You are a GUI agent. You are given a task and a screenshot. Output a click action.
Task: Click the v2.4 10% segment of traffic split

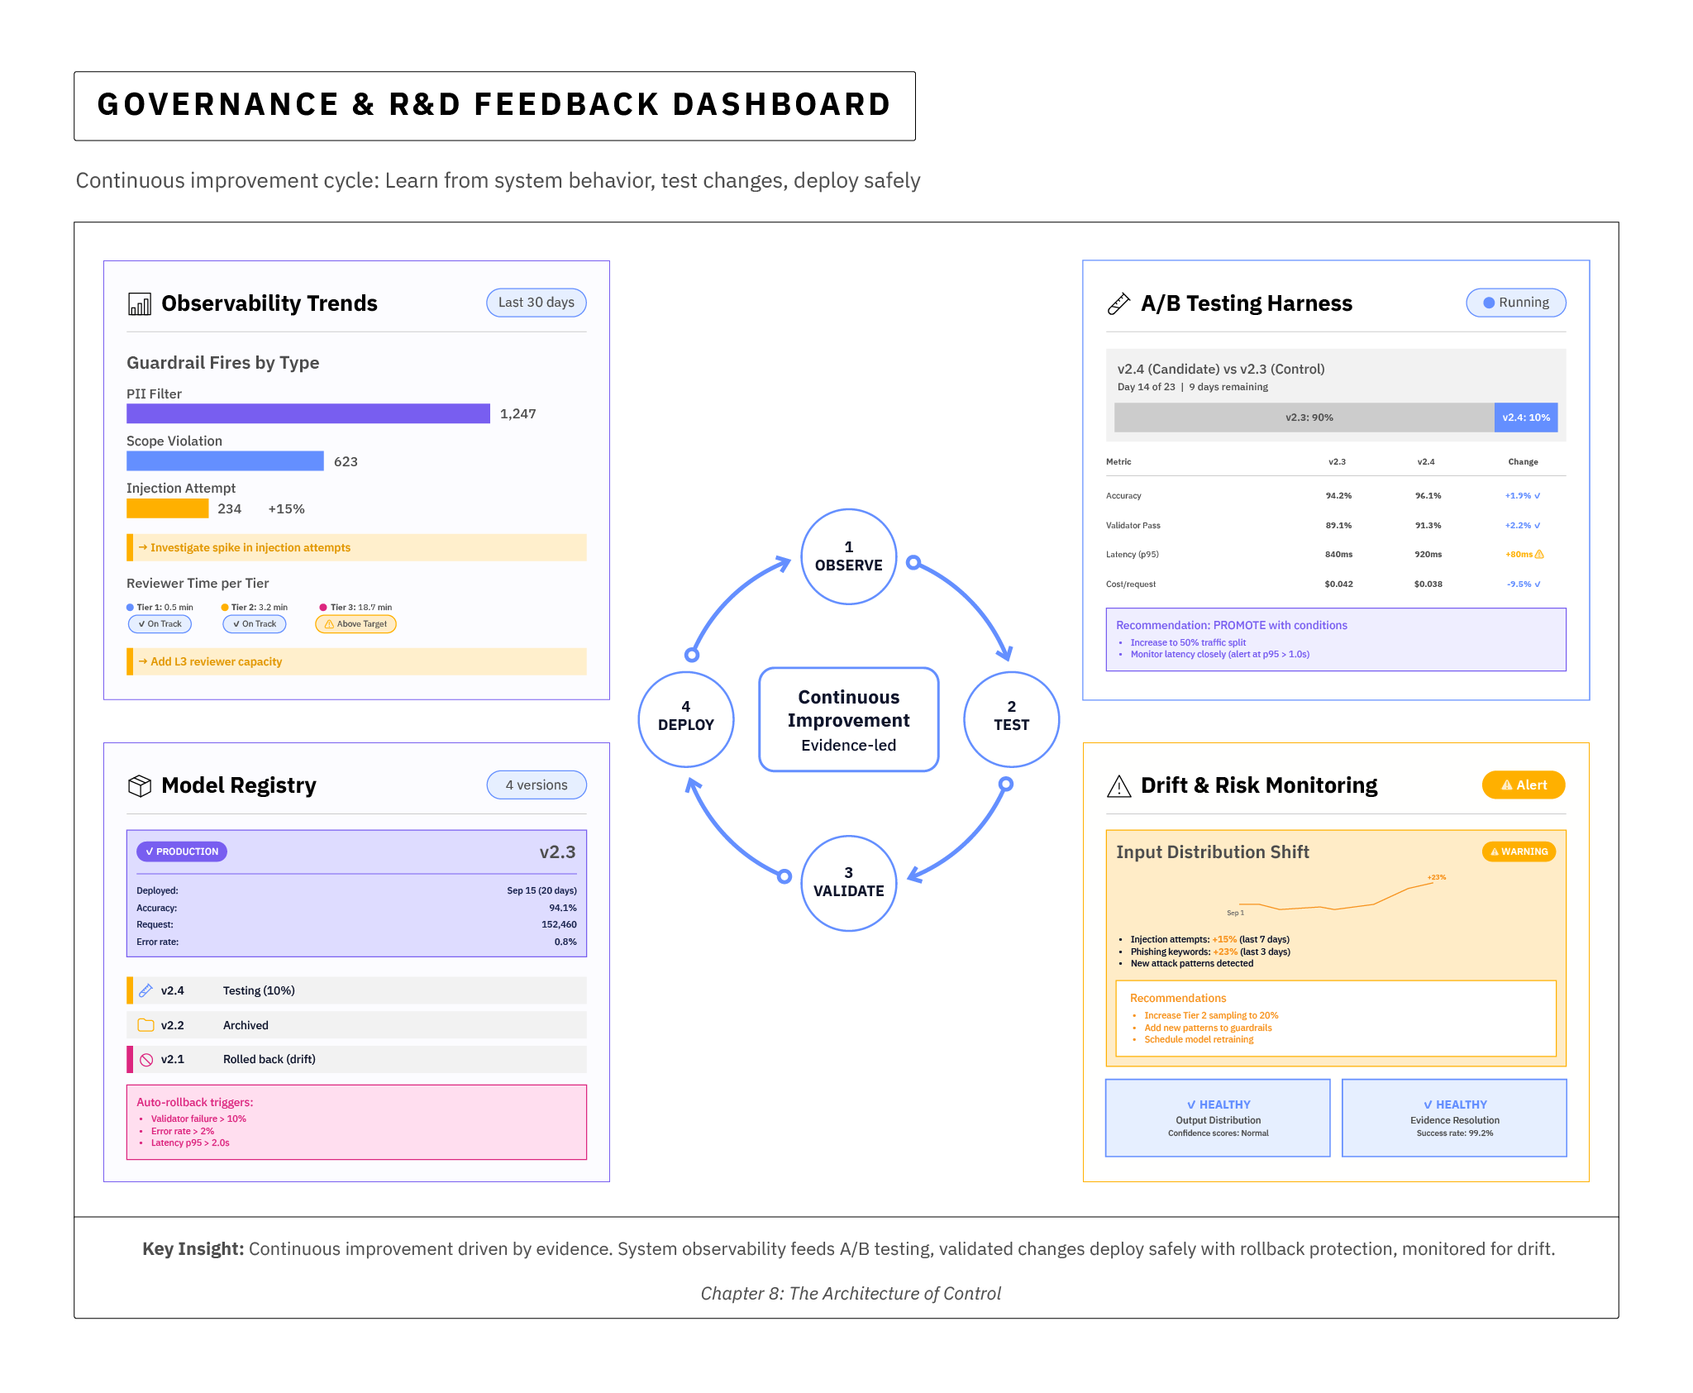1525,417
